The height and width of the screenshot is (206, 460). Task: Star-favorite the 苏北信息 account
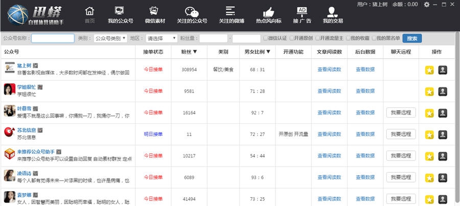(429, 135)
